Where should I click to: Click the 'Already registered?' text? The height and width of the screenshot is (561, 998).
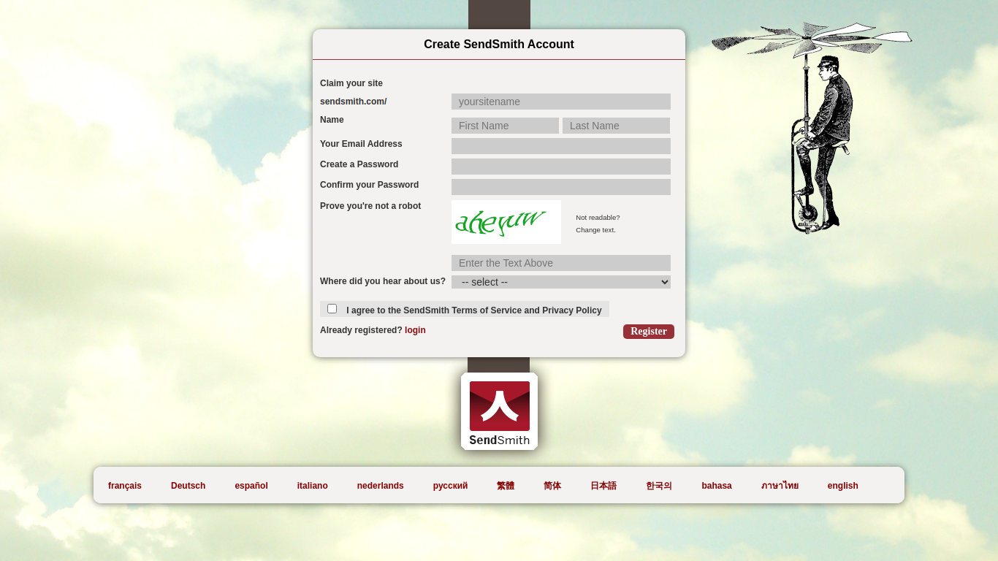coord(361,330)
